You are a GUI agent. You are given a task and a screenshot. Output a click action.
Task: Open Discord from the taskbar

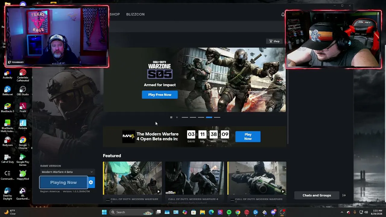[x=273, y=212]
